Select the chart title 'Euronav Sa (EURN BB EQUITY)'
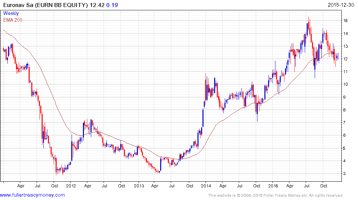The height and width of the screenshot is (200, 358). [45, 5]
